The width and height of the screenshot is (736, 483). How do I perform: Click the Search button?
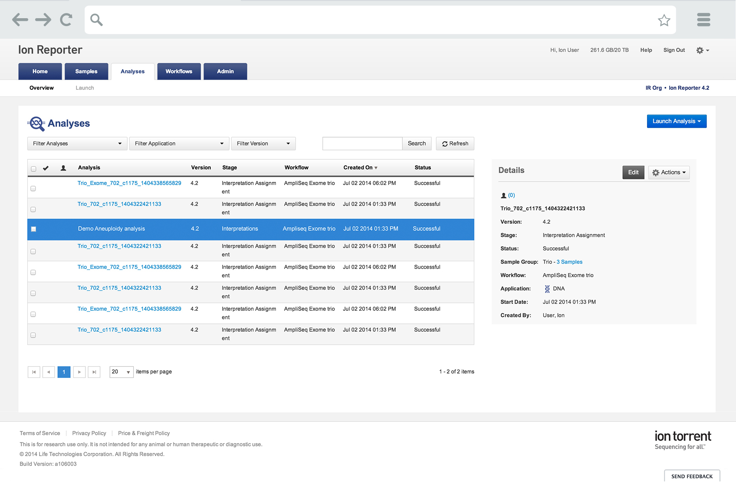(417, 143)
